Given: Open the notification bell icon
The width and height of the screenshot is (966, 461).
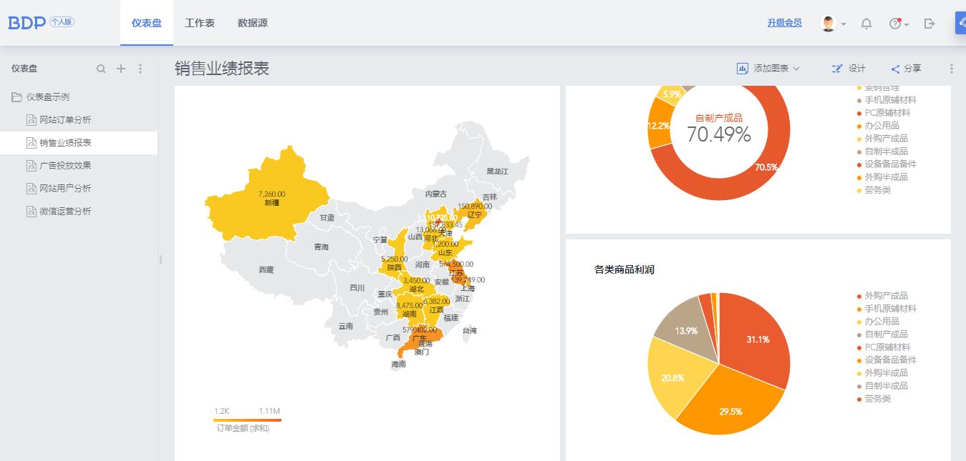Looking at the screenshot, I should click(866, 23).
